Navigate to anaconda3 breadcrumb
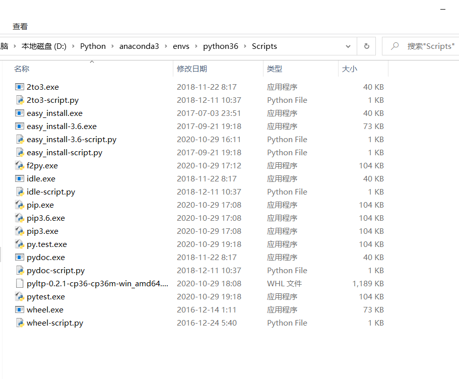459x379 pixels. click(139, 46)
